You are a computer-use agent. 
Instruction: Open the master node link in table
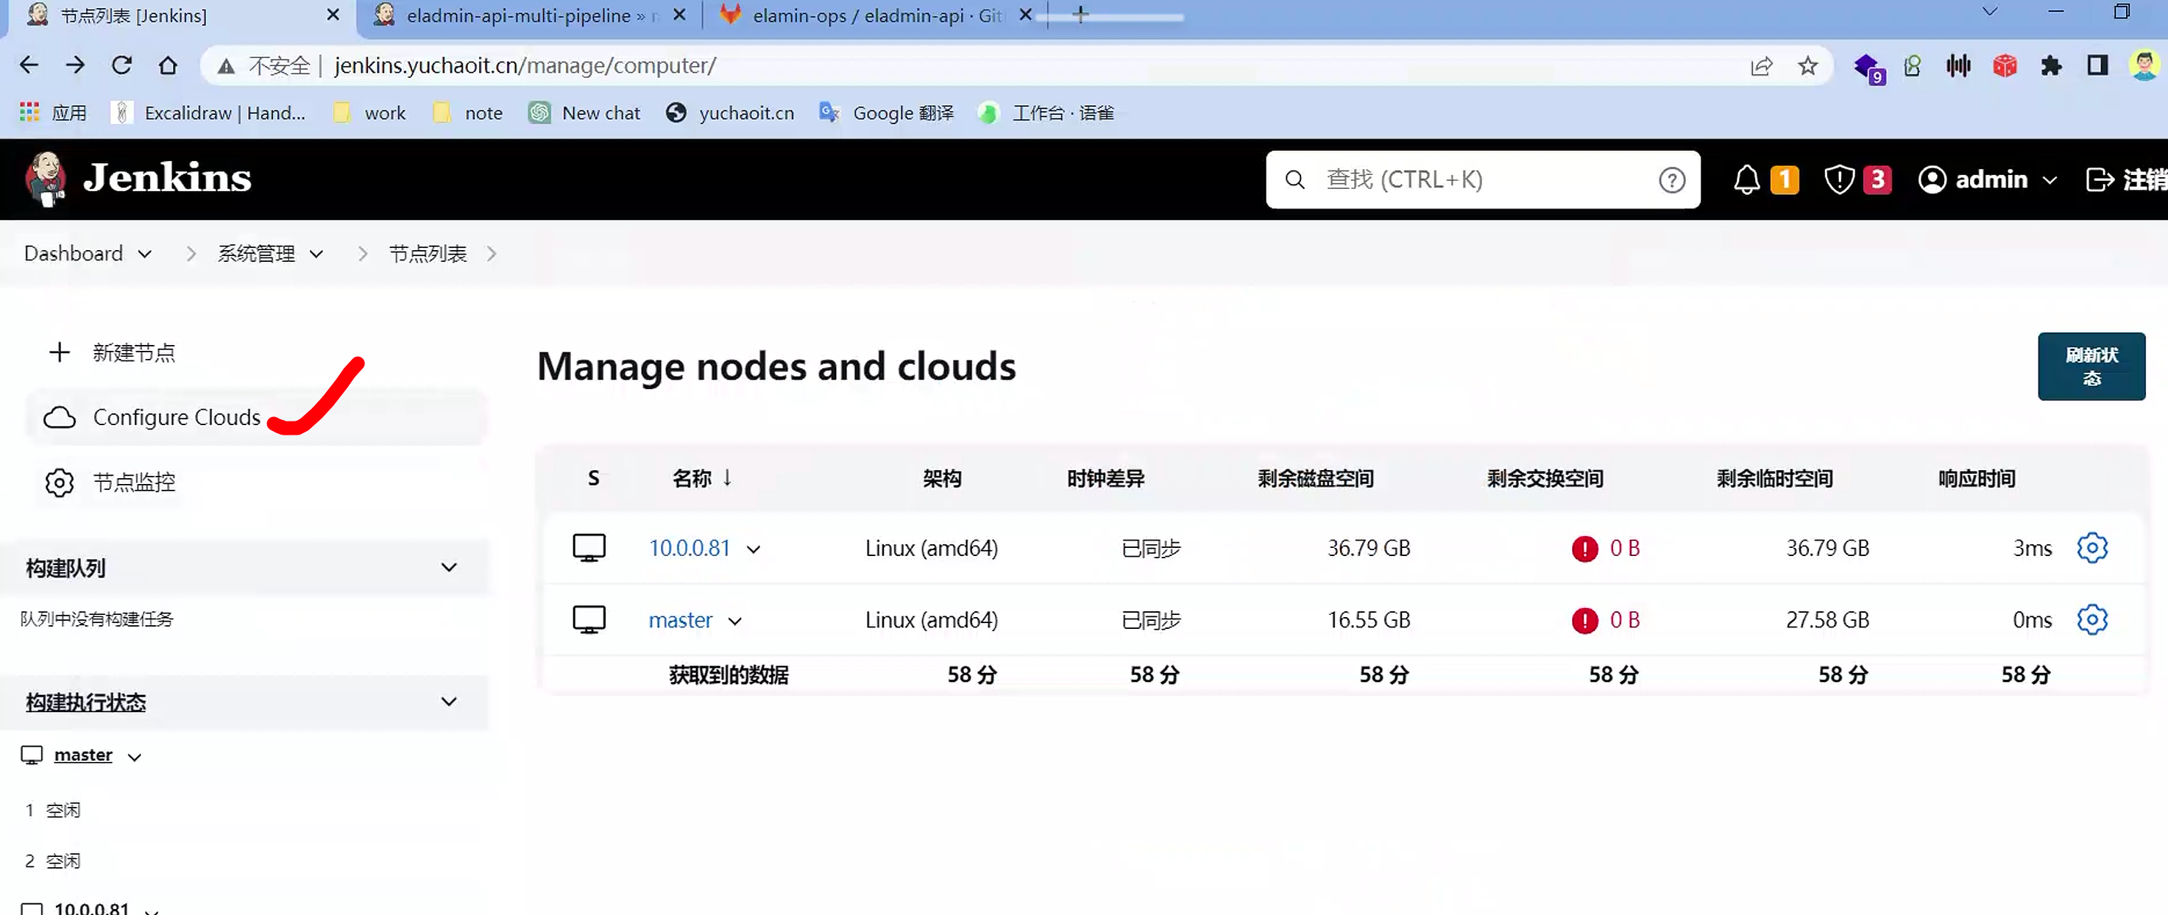click(x=680, y=620)
